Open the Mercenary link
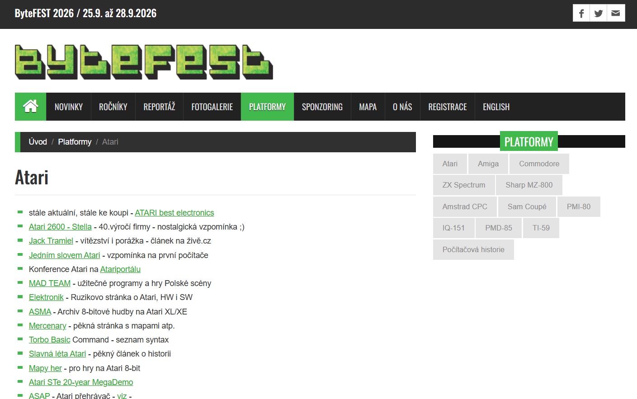This screenshot has width=637, height=399. click(x=47, y=326)
